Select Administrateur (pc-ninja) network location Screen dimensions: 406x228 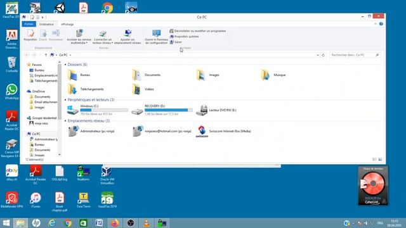tap(91, 131)
